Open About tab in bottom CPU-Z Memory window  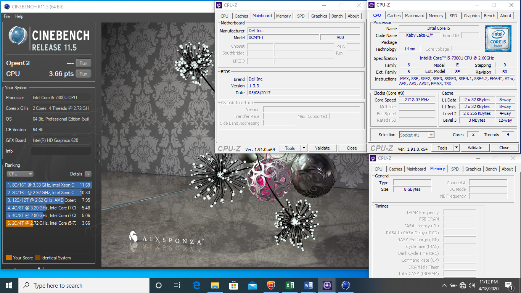[507, 169]
